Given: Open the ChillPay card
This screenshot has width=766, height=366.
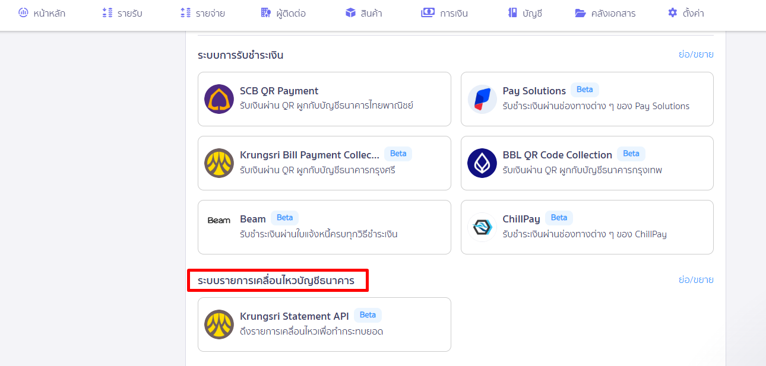Looking at the screenshot, I should [587, 227].
